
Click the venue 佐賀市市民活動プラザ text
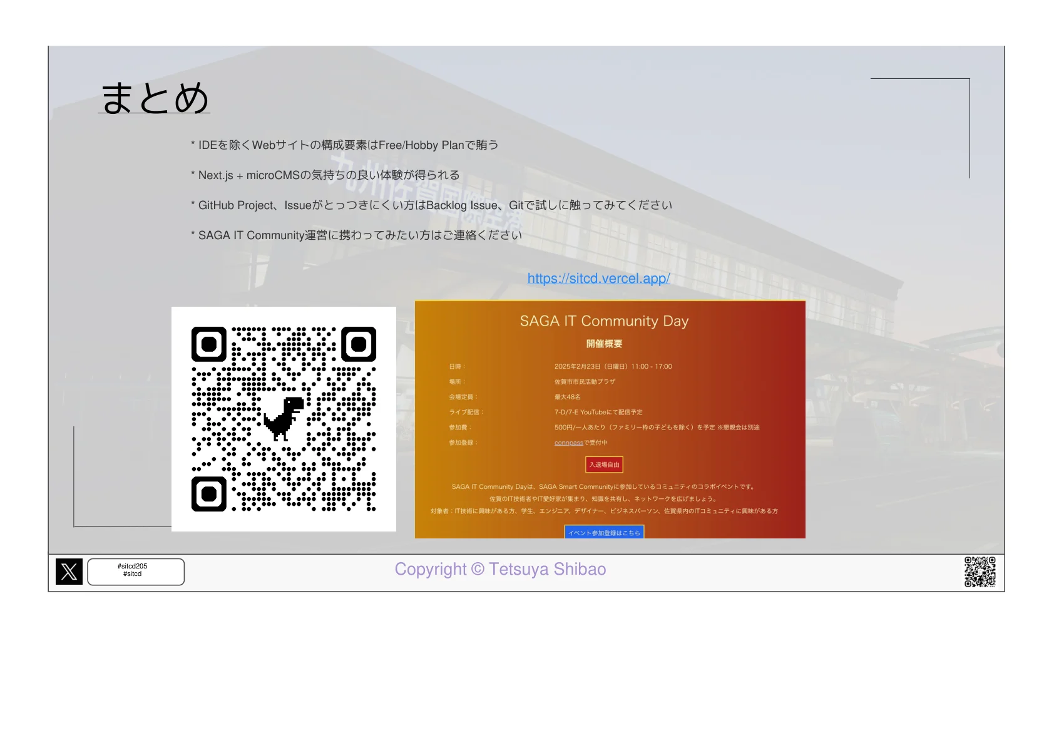(x=585, y=382)
